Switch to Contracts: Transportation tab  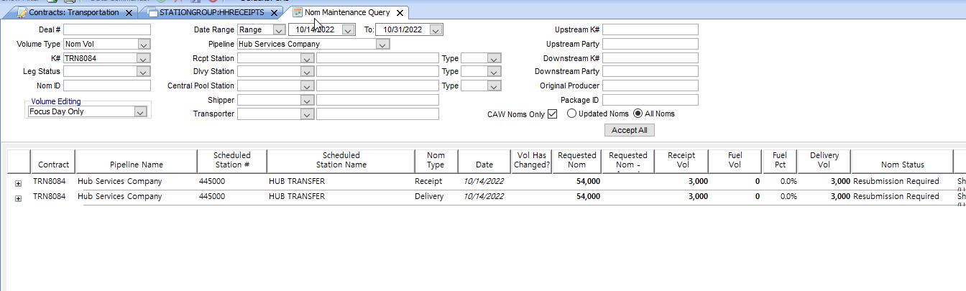click(73, 13)
